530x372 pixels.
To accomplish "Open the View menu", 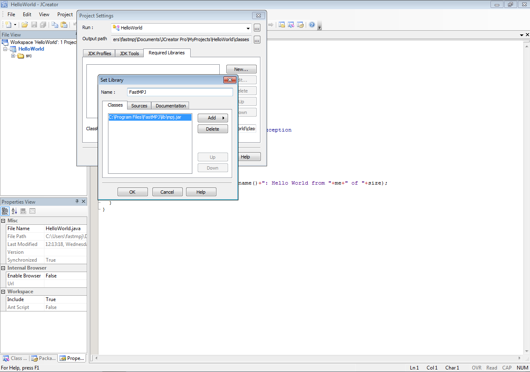I will (44, 15).
